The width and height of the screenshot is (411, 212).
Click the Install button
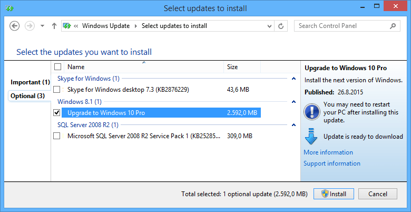[x=334, y=194]
